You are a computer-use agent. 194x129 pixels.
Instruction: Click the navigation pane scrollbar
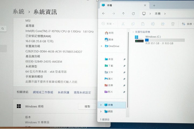(127, 69)
